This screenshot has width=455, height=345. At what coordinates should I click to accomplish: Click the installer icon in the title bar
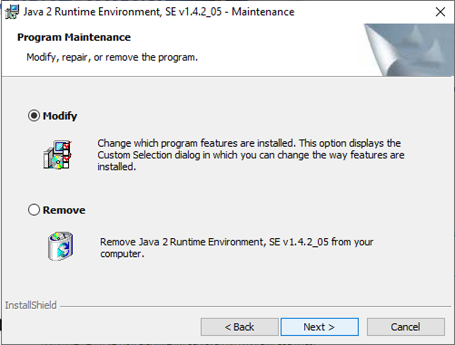(12, 12)
